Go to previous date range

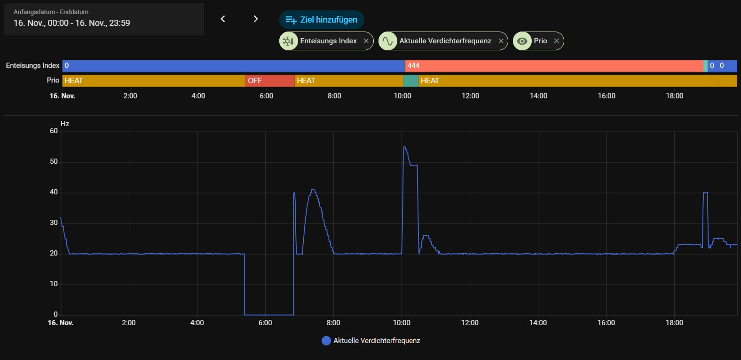223,19
